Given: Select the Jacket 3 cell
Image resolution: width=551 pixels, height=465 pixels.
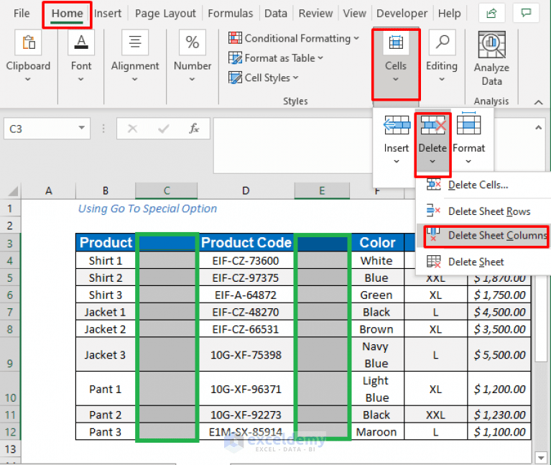Looking at the screenshot, I should pos(105,354).
